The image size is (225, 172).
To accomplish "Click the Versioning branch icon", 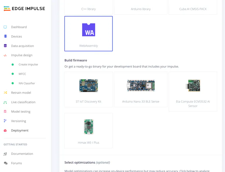I will pos(5,121).
